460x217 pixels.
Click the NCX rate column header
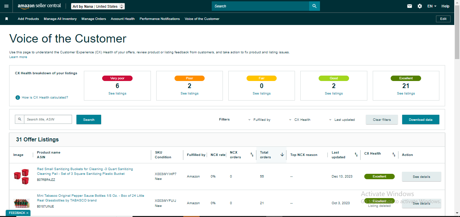click(218, 155)
